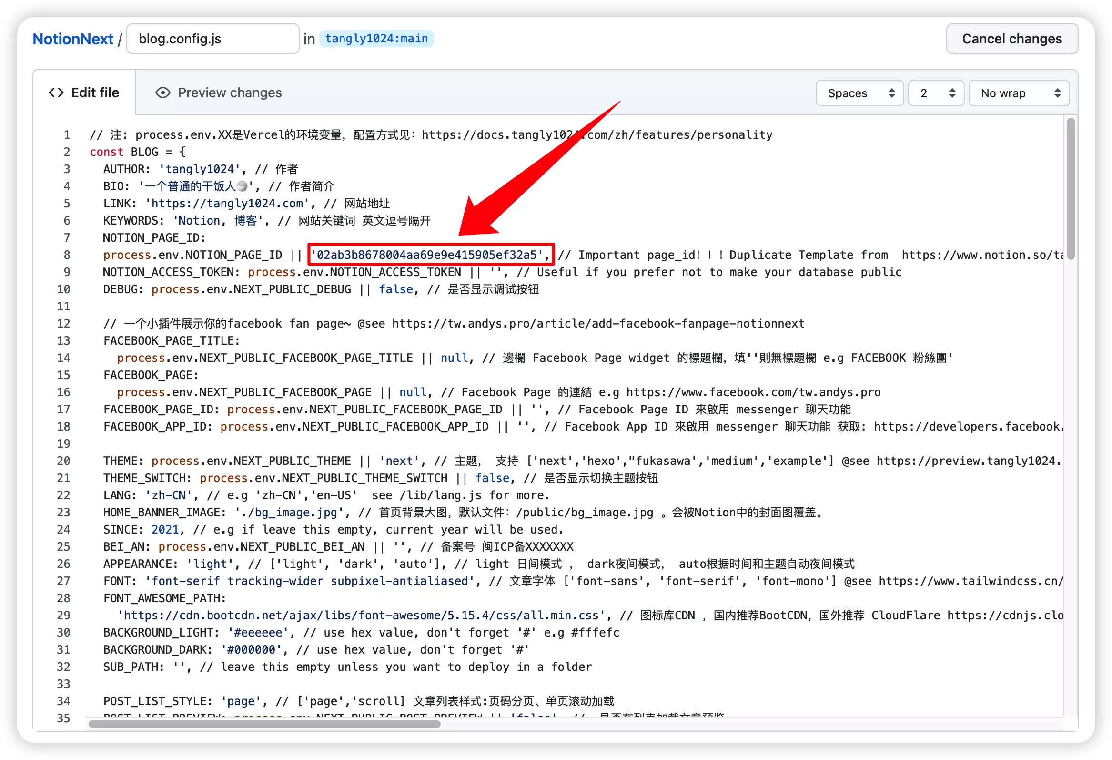Open the Spaces indent mode dropdown
The image size is (1112, 760).
[x=859, y=93]
